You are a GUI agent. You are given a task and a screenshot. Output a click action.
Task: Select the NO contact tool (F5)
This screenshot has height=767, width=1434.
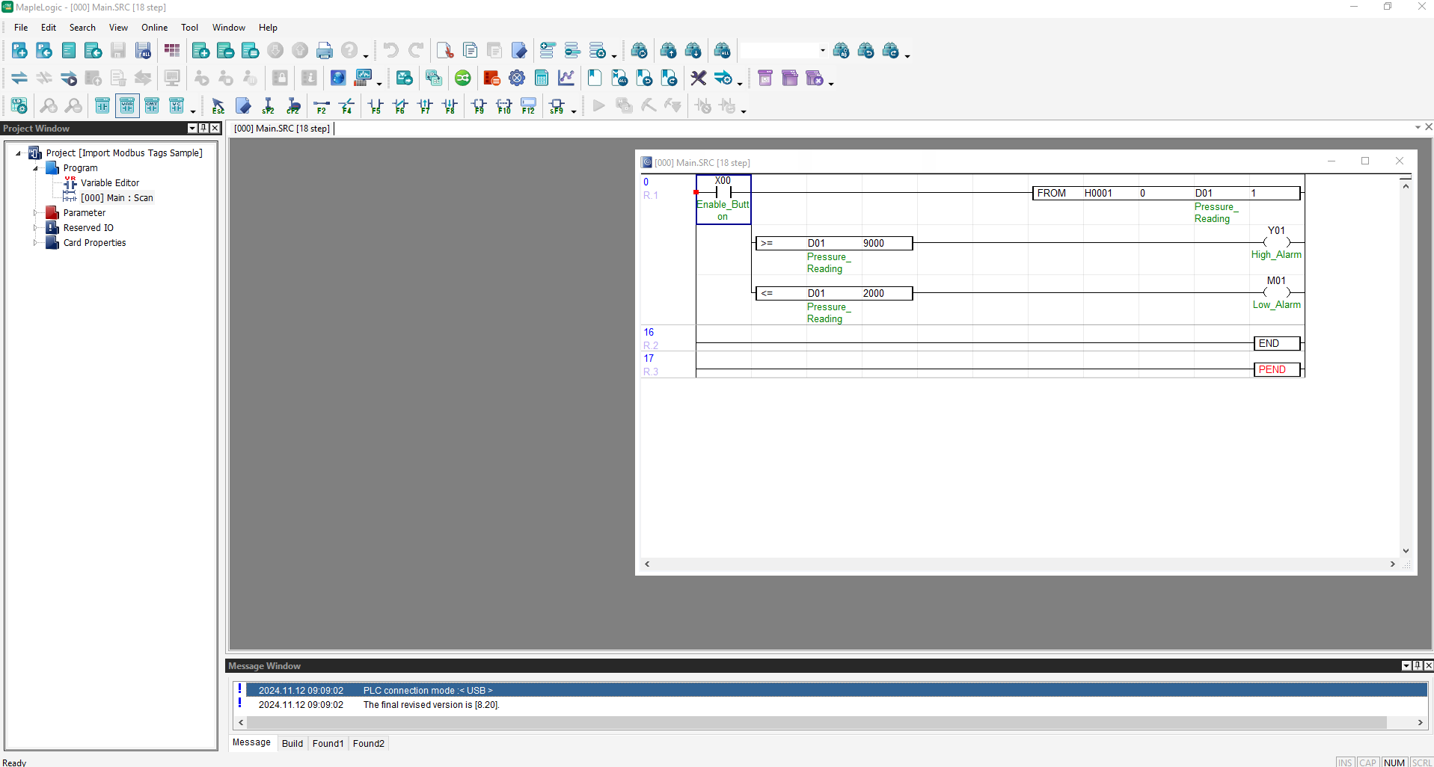click(376, 105)
